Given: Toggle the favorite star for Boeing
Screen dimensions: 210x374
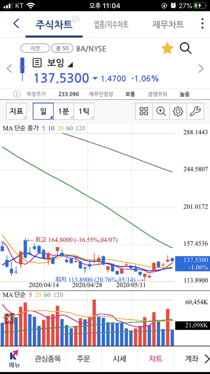Looking at the screenshot, I should pyautogui.click(x=167, y=48).
